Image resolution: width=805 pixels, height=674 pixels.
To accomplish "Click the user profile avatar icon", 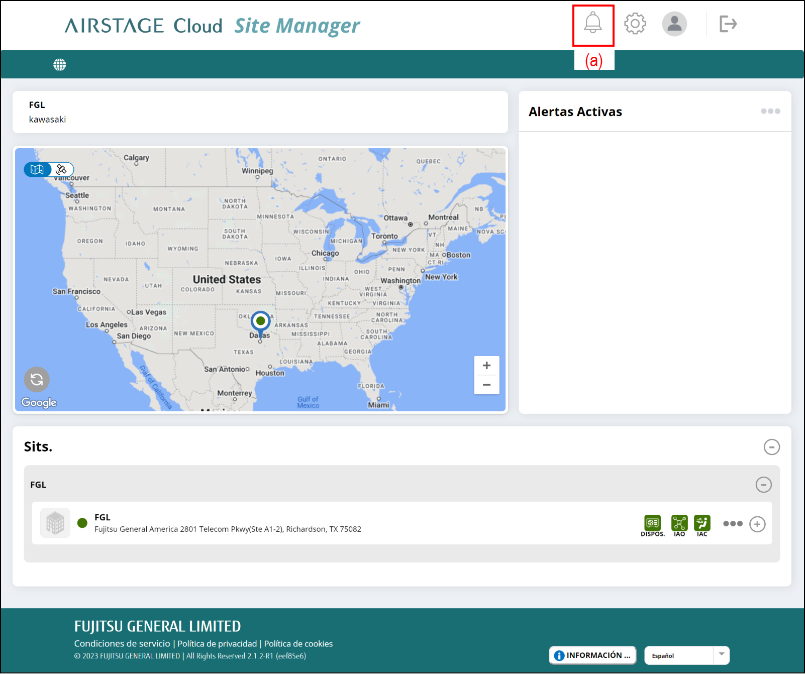I will point(674,24).
